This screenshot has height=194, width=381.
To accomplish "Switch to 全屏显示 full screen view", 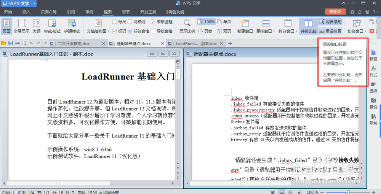I will pos(21,26).
